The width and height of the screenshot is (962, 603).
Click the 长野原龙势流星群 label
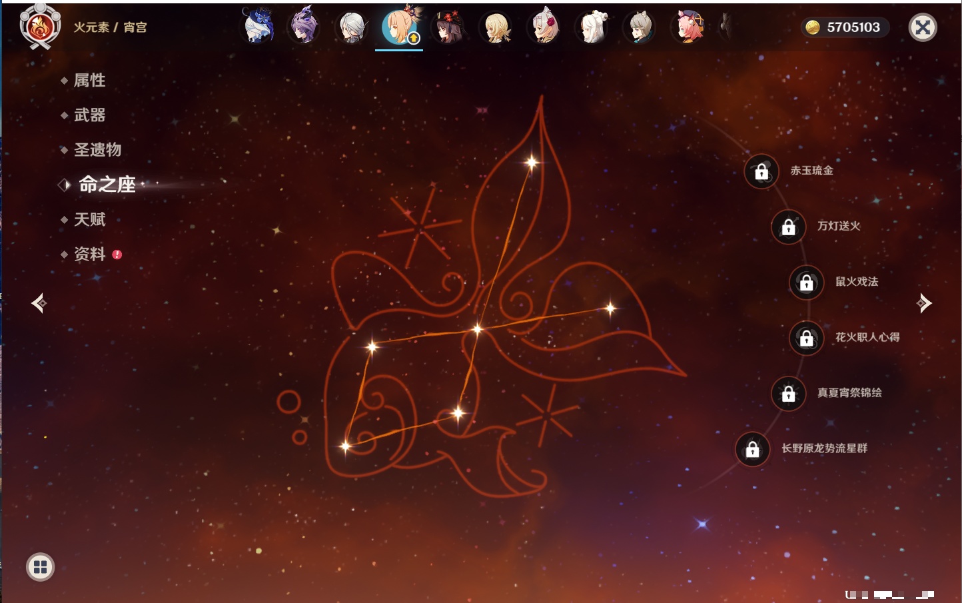(x=824, y=448)
